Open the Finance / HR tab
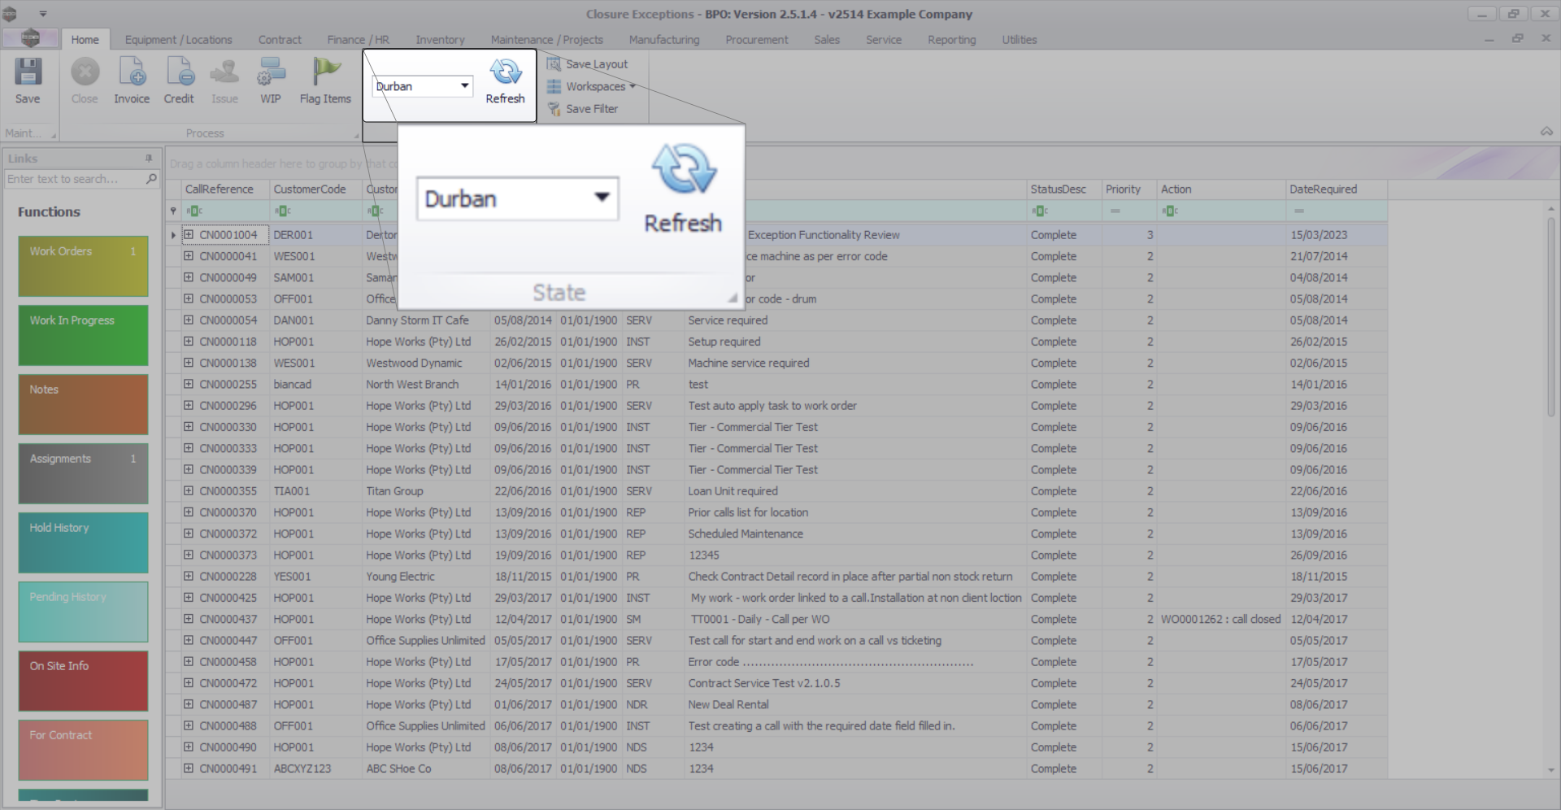The image size is (1561, 810). click(x=358, y=39)
